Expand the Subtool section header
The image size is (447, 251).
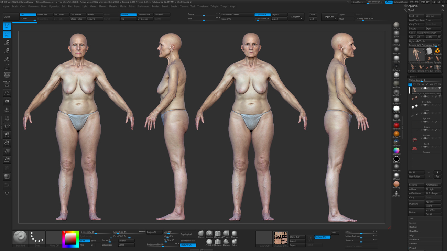point(414,77)
